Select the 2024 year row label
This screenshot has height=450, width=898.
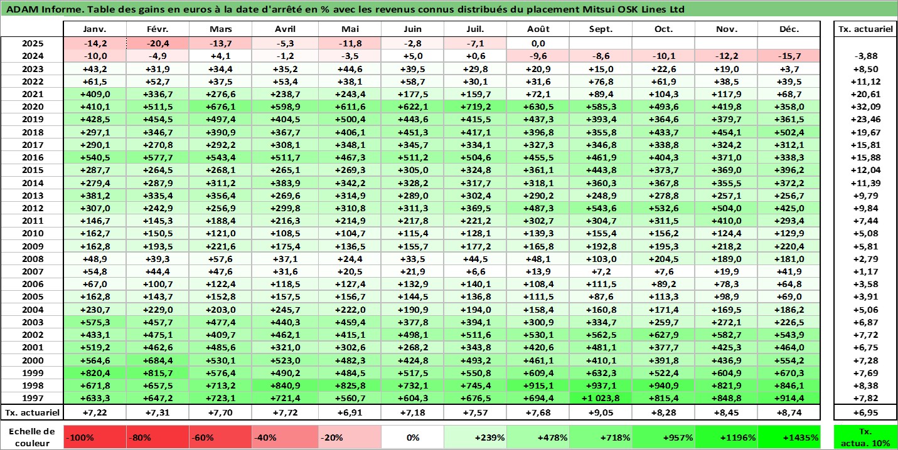click(x=32, y=56)
